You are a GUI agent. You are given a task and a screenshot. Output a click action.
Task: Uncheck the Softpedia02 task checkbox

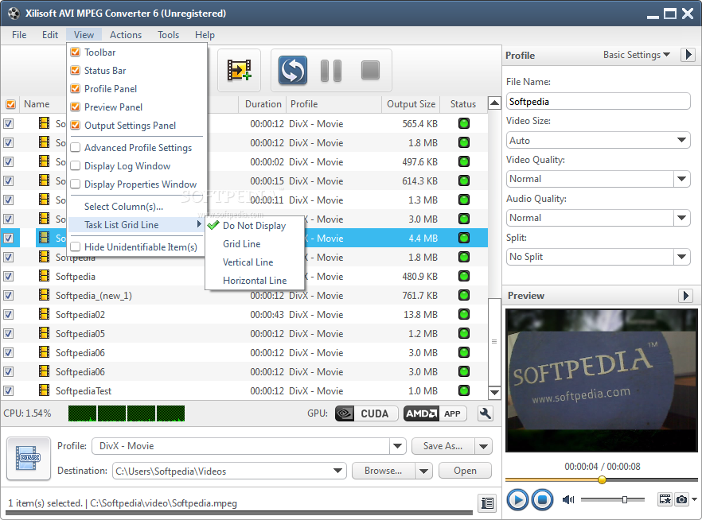tap(9, 314)
